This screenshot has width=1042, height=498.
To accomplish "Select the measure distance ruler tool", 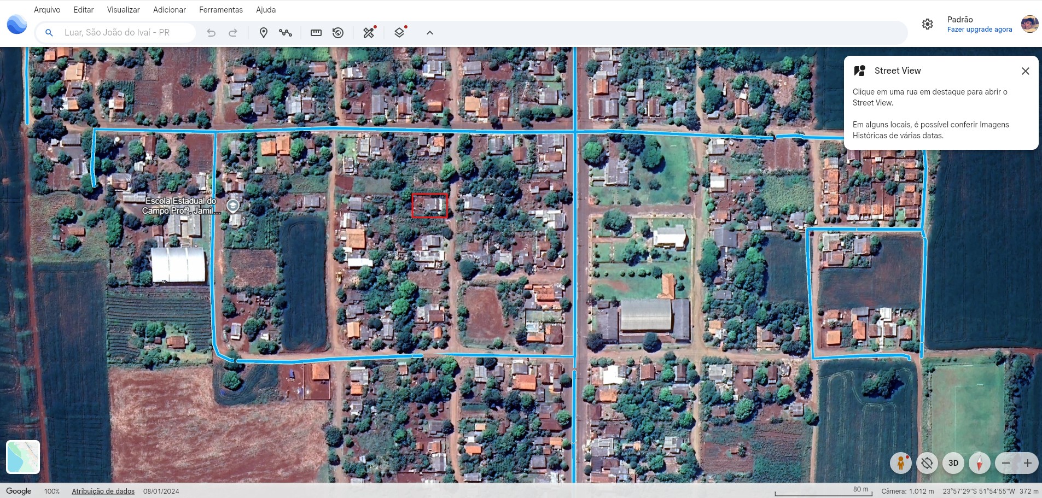I will (x=316, y=33).
